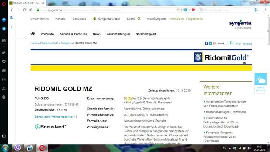Open Opera from taskbar
The height and width of the screenshot is (152, 270).
pyautogui.click(x=42, y=148)
